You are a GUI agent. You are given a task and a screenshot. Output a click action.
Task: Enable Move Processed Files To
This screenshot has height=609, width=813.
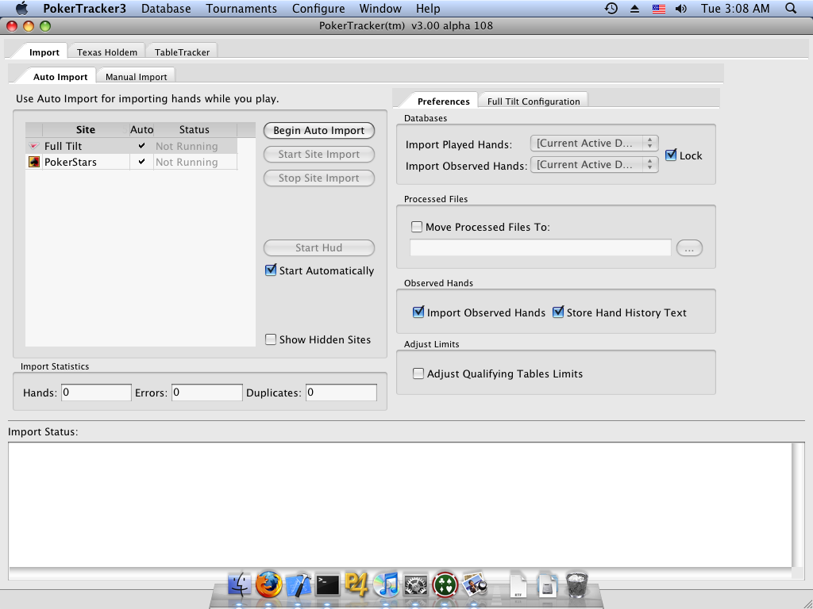coord(416,227)
